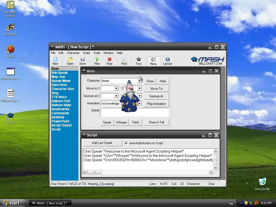Image resolution: width=276 pixels, height=207 pixels.
Task: Open a script with the Open icon
Action: point(70,61)
